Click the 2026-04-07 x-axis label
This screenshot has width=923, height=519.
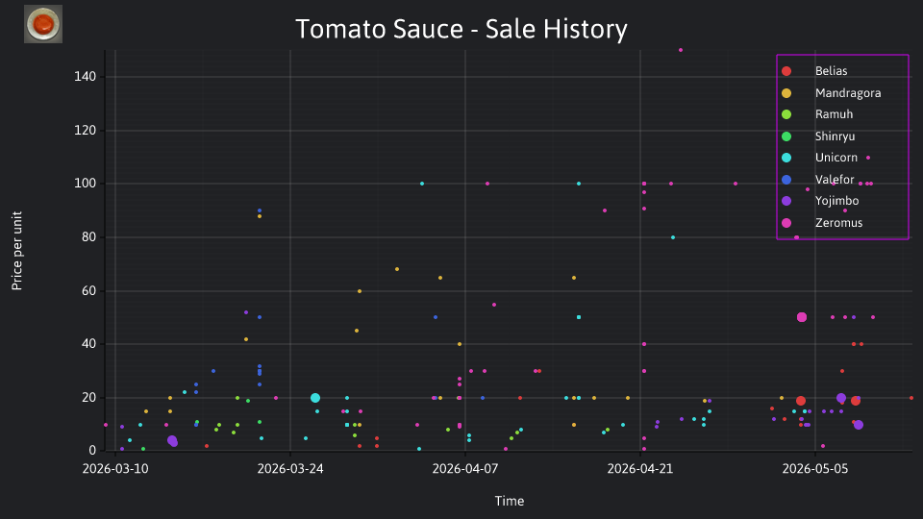(465, 469)
